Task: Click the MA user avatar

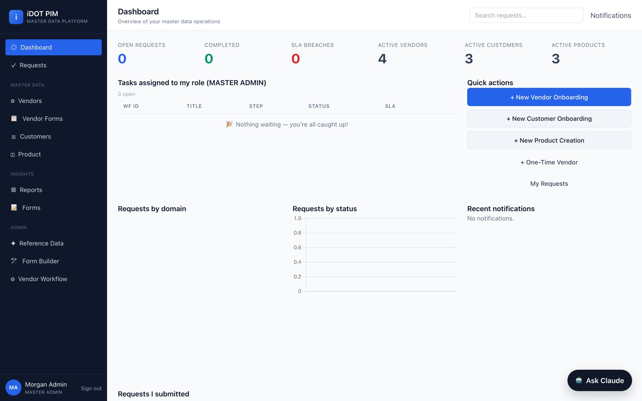Action: (x=13, y=388)
